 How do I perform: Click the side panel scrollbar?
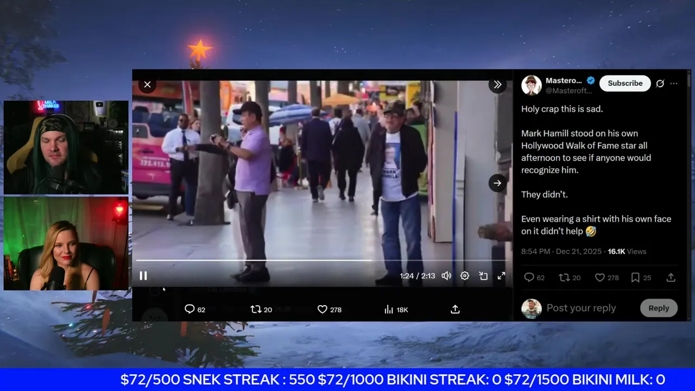(688, 81)
